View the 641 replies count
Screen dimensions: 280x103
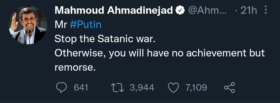(x=81, y=88)
